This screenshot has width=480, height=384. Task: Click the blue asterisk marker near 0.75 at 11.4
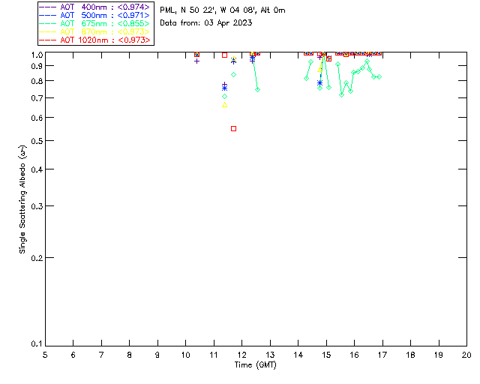coord(225,88)
